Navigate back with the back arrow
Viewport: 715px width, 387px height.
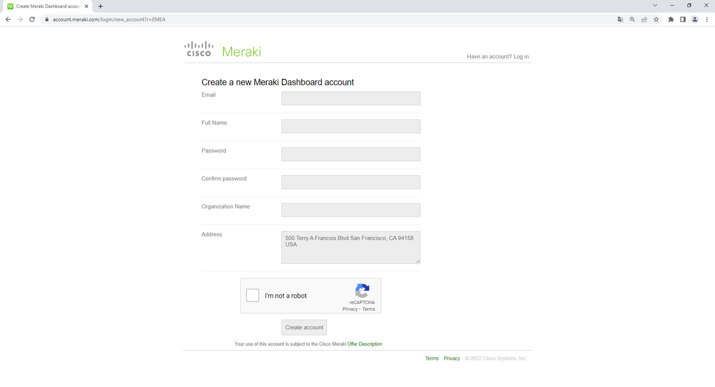click(8, 19)
